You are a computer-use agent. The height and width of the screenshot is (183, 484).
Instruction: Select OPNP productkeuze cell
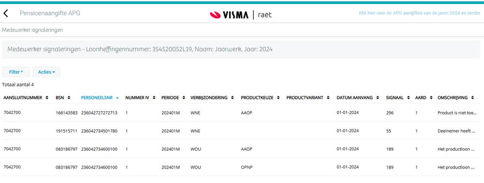click(247, 168)
